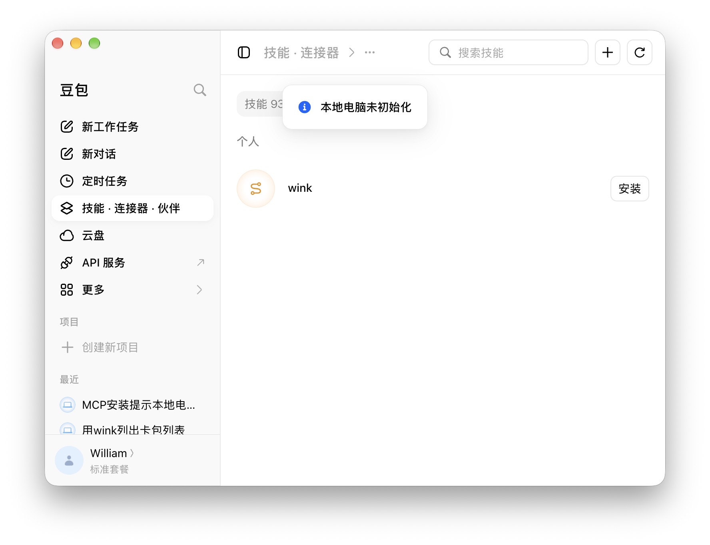Click the info icon in the toast
Image resolution: width=710 pixels, height=545 pixels.
click(305, 107)
